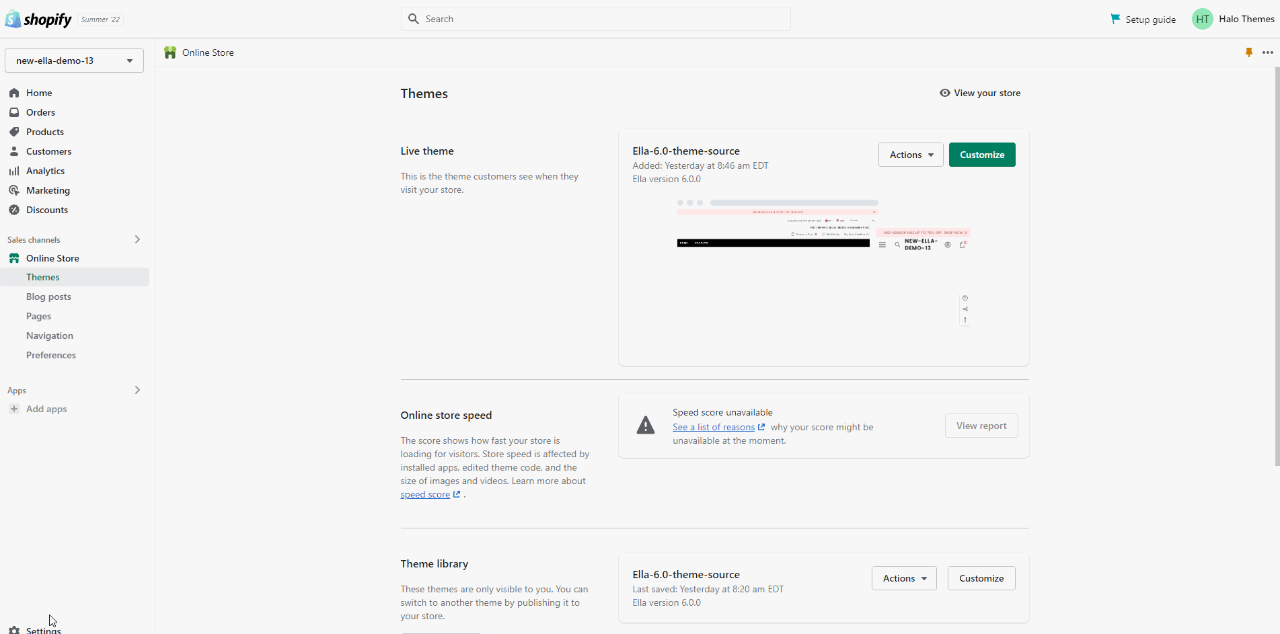Click into the Search field
Screen dimensions: 1280x634
[x=596, y=19]
